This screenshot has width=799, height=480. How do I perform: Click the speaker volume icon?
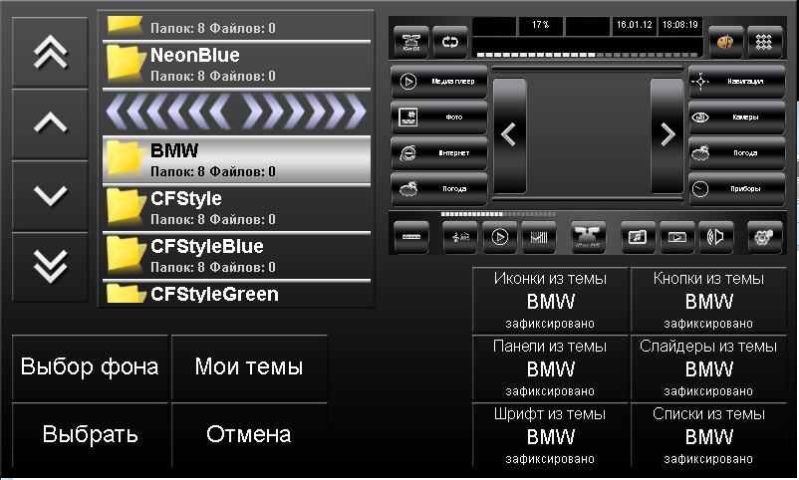(x=716, y=237)
